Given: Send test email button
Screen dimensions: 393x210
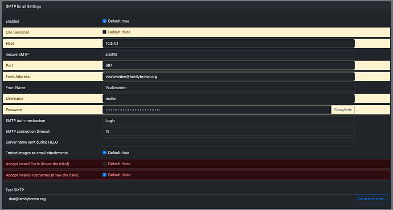Looking at the screenshot, I should pos(371,199).
